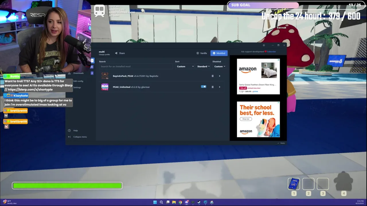Open the Sort Custom dropdown
367x206 pixels.
point(185,66)
